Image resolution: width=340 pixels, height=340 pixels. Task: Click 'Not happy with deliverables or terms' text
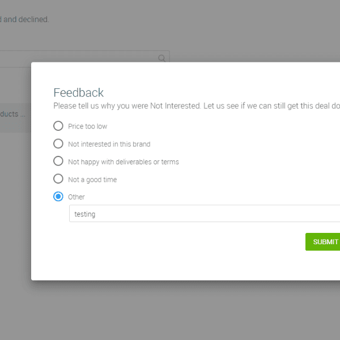(x=123, y=161)
